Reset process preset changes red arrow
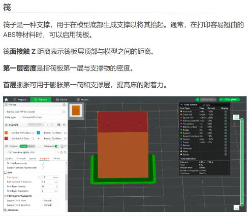Viewport: 249px width, 216px height. 58,153
